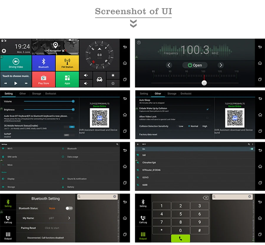Open Data usage settings entry
The width and height of the screenshot is (265, 245).
(90, 157)
